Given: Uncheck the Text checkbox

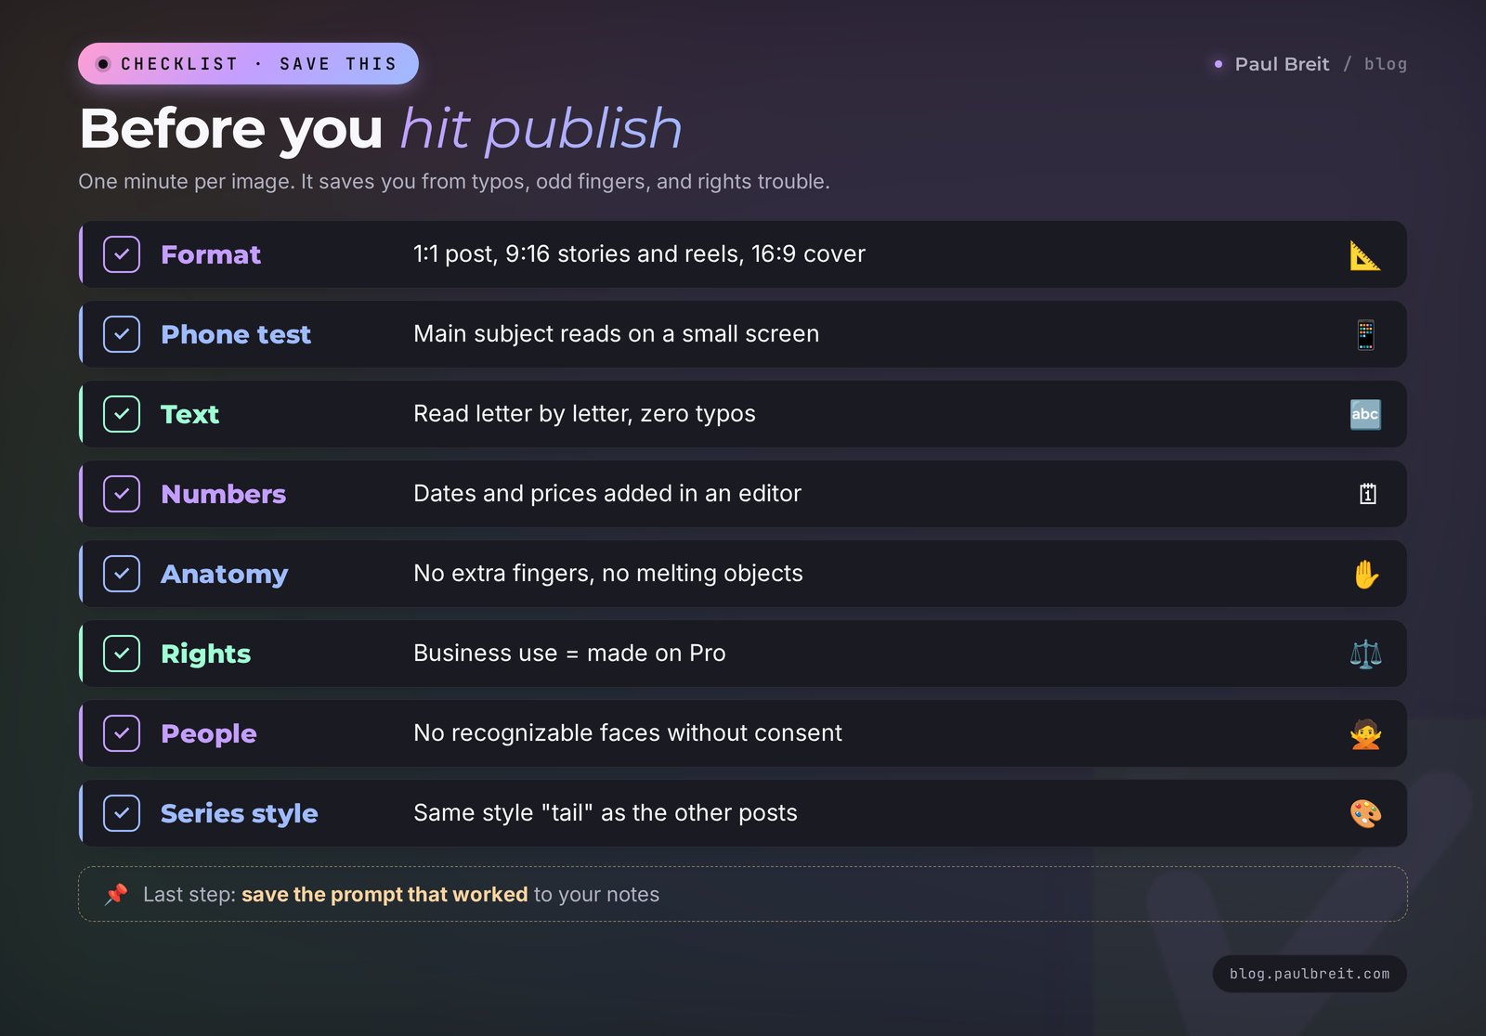Looking at the screenshot, I should 122,414.
